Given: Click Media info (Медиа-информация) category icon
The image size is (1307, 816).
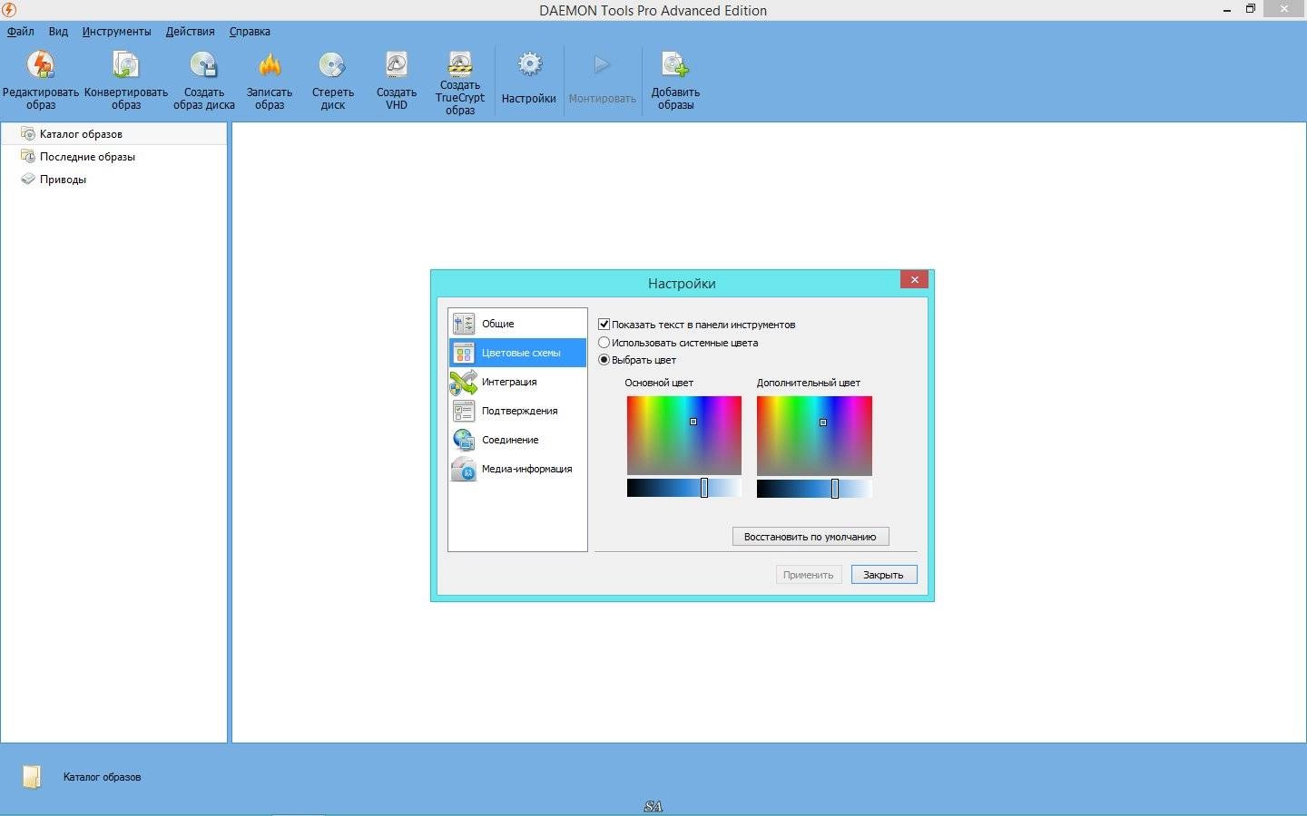Looking at the screenshot, I should coord(464,469).
